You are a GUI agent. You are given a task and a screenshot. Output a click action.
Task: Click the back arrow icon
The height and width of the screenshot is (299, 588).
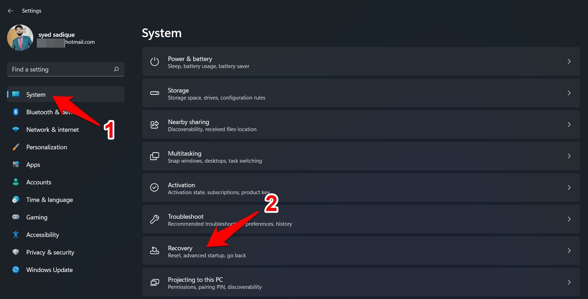(x=11, y=11)
